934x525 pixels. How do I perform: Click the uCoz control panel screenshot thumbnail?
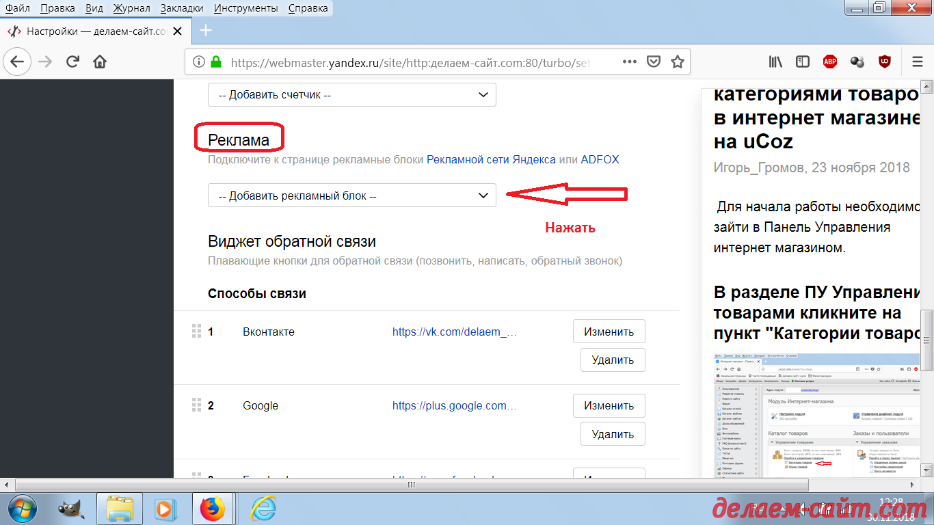click(816, 414)
